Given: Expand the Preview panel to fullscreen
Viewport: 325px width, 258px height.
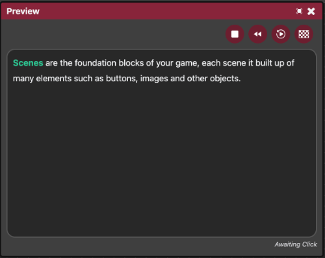Looking at the screenshot, I should pos(299,11).
